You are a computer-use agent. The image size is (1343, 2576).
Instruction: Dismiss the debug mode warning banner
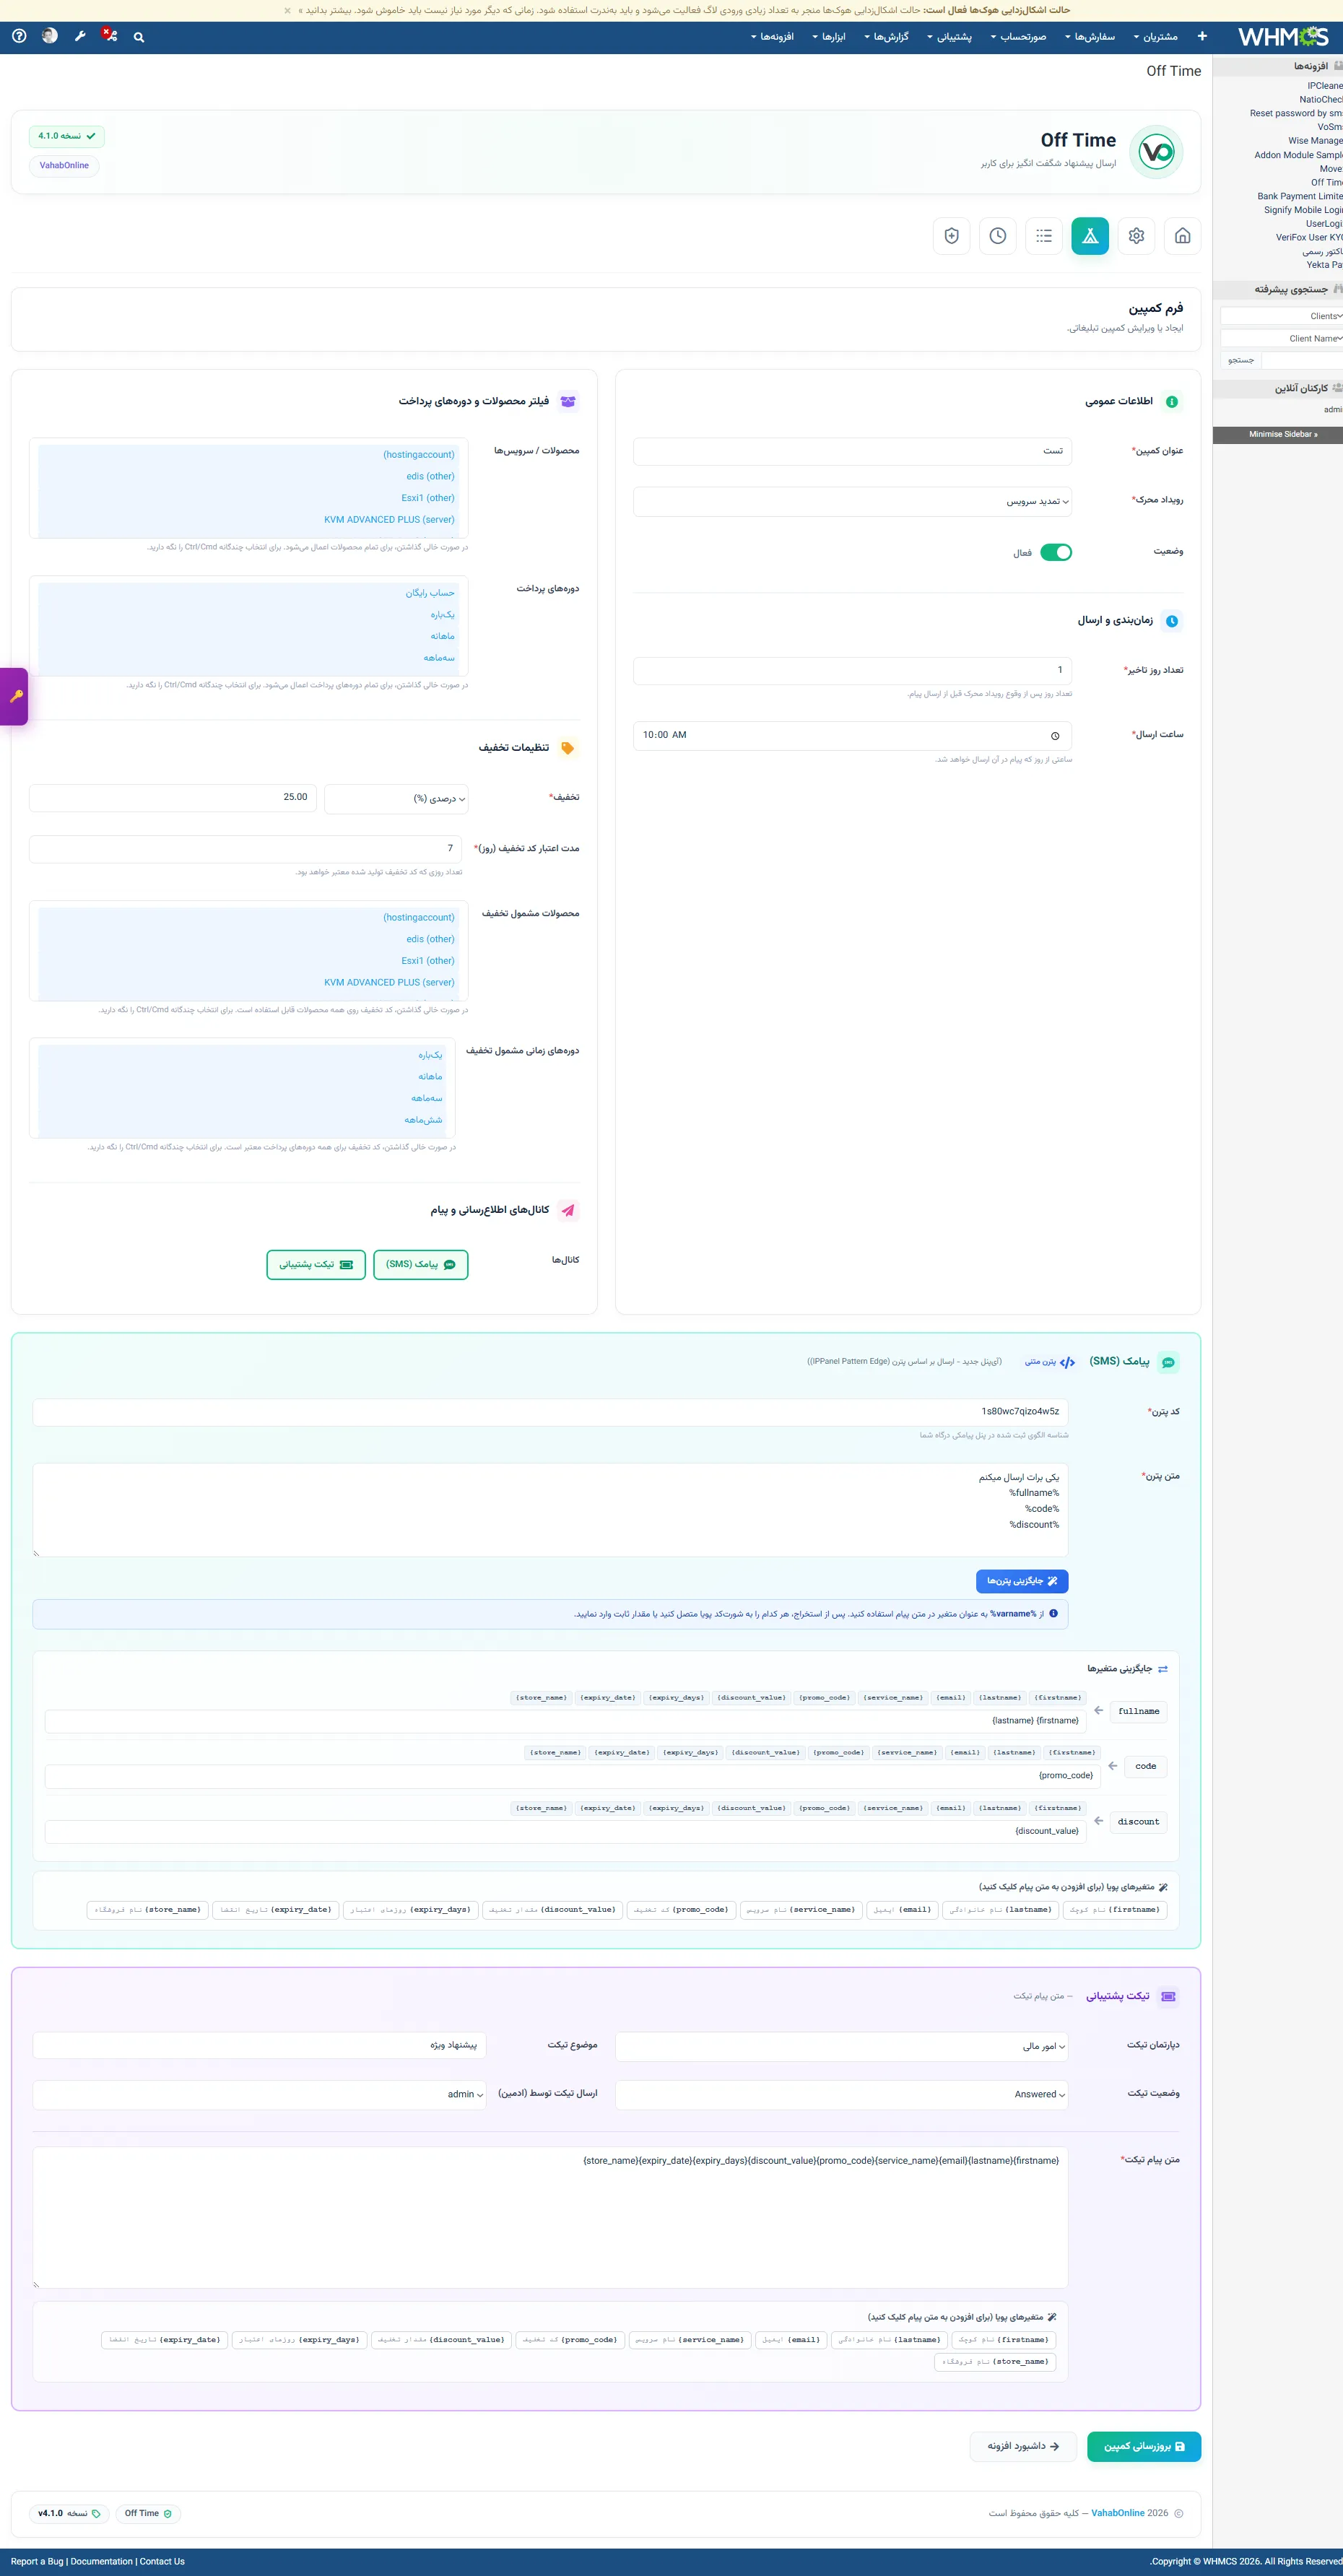[x=287, y=11]
